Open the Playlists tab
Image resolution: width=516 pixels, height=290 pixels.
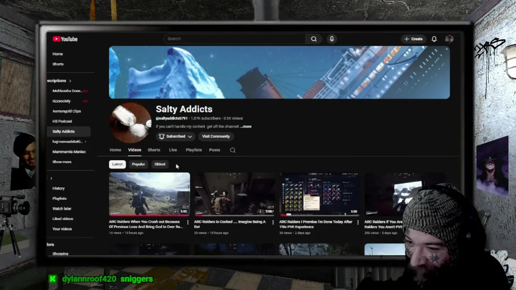pyautogui.click(x=193, y=150)
